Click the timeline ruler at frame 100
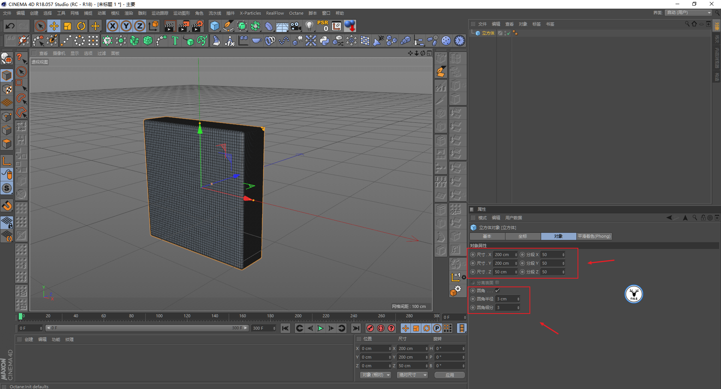This screenshot has height=389, width=721. coord(159,316)
